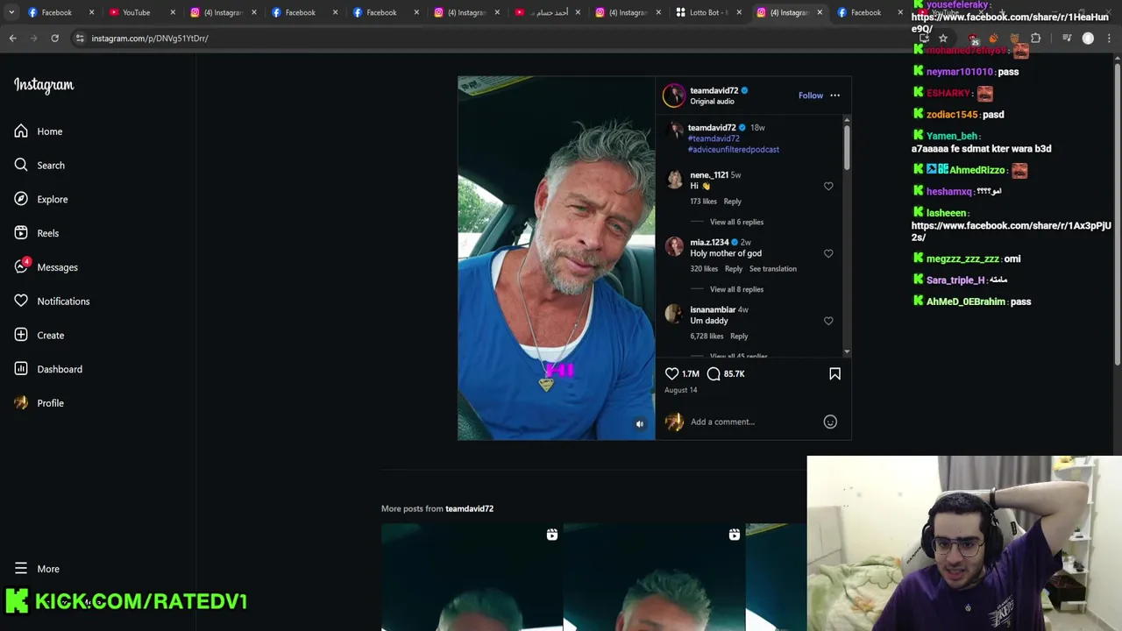Expand View all 8 replies
Viewport: 1122px width, 631px height.
pos(736,289)
